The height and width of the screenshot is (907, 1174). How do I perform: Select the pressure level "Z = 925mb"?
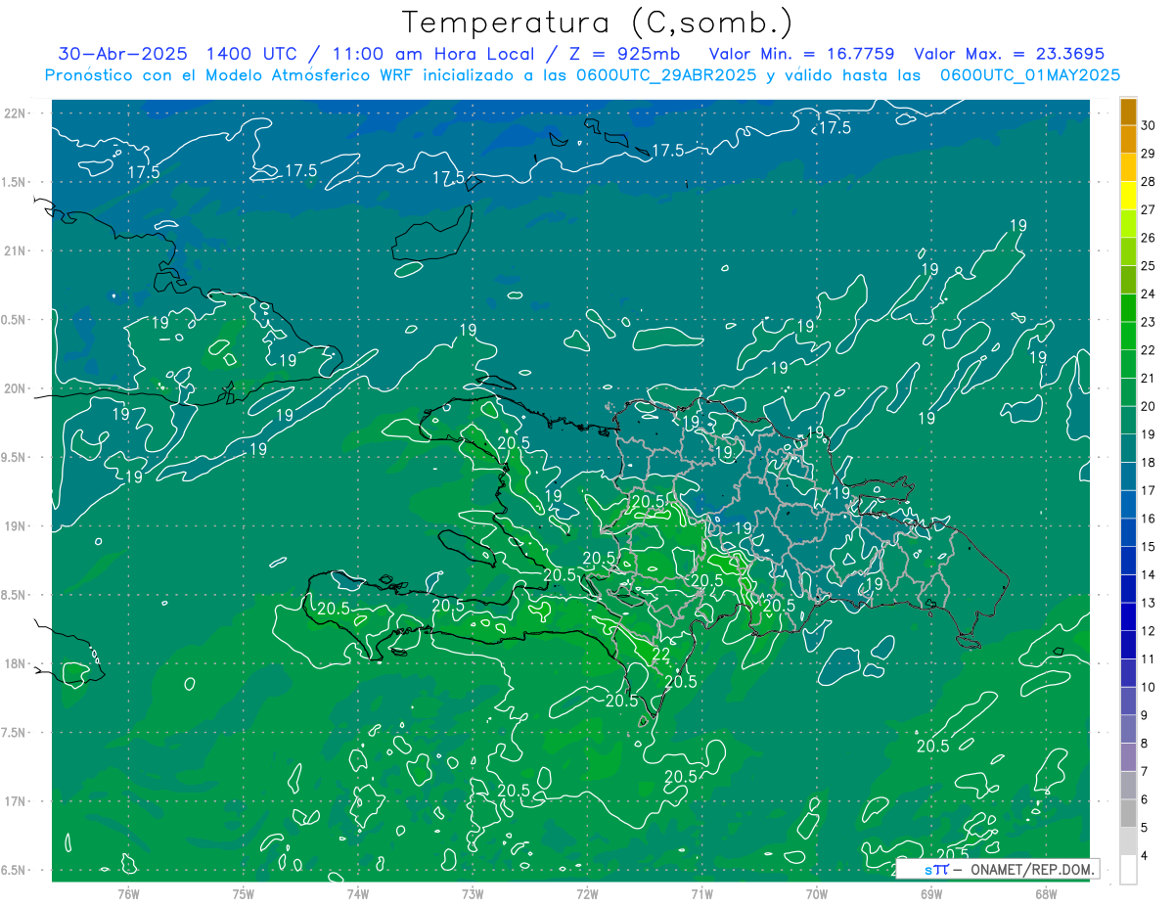click(x=617, y=54)
